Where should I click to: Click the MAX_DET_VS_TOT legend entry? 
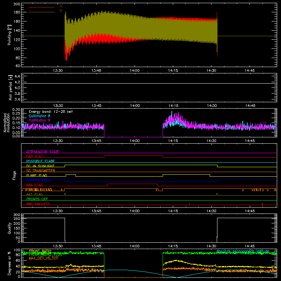click(x=44, y=258)
